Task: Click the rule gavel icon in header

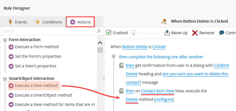Action: 164,21
